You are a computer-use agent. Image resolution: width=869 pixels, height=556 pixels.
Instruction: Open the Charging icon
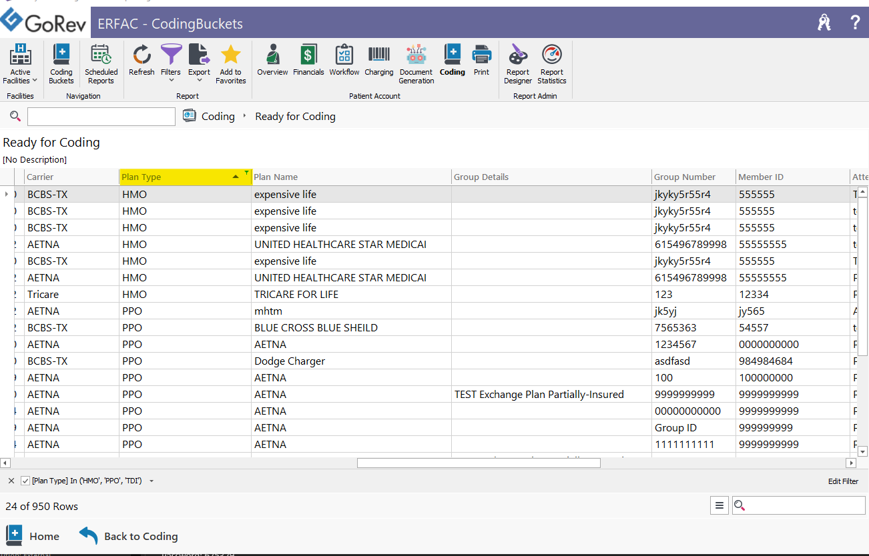pos(378,60)
